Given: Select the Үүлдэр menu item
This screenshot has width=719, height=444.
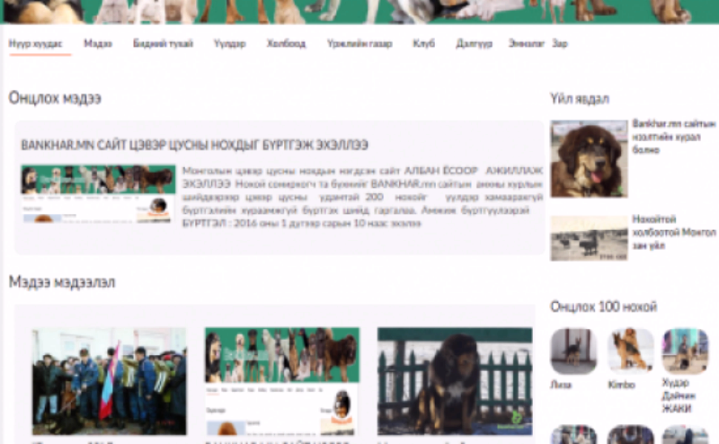Looking at the screenshot, I should click(x=230, y=43).
